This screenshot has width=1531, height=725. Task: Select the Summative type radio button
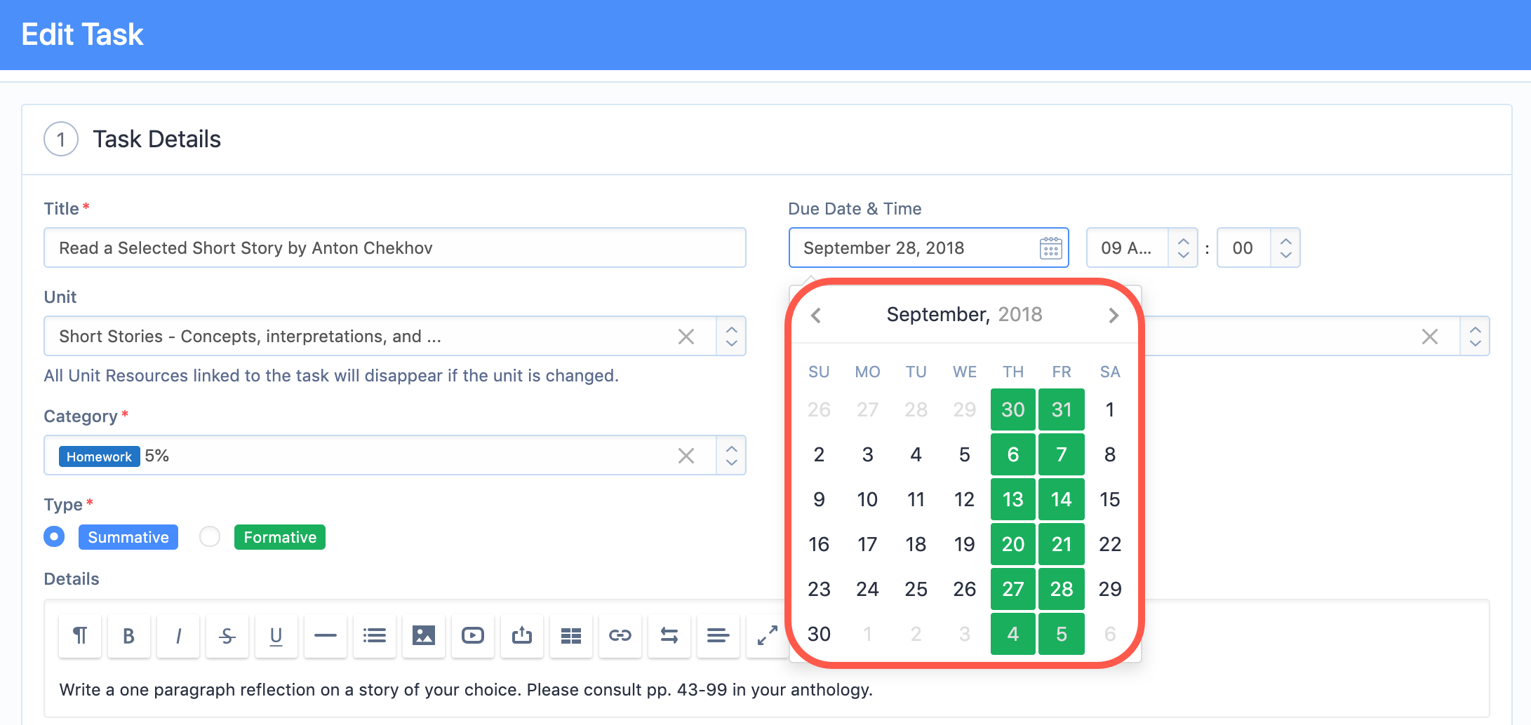click(54, 536)
